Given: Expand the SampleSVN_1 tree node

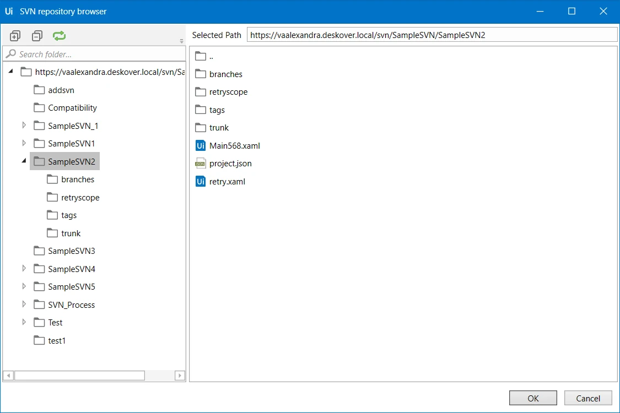Looking at the screenshot, I should (x=24, y=126).
